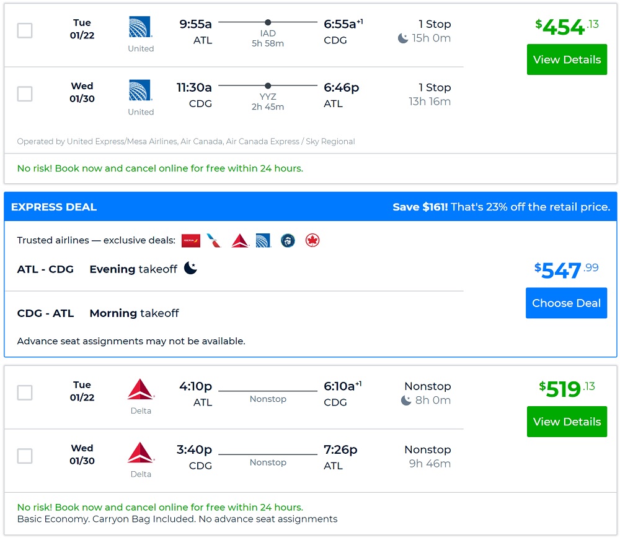620x538 pixels.
Task: View Details for the $454 United fare
Action: tap(567, 59)
